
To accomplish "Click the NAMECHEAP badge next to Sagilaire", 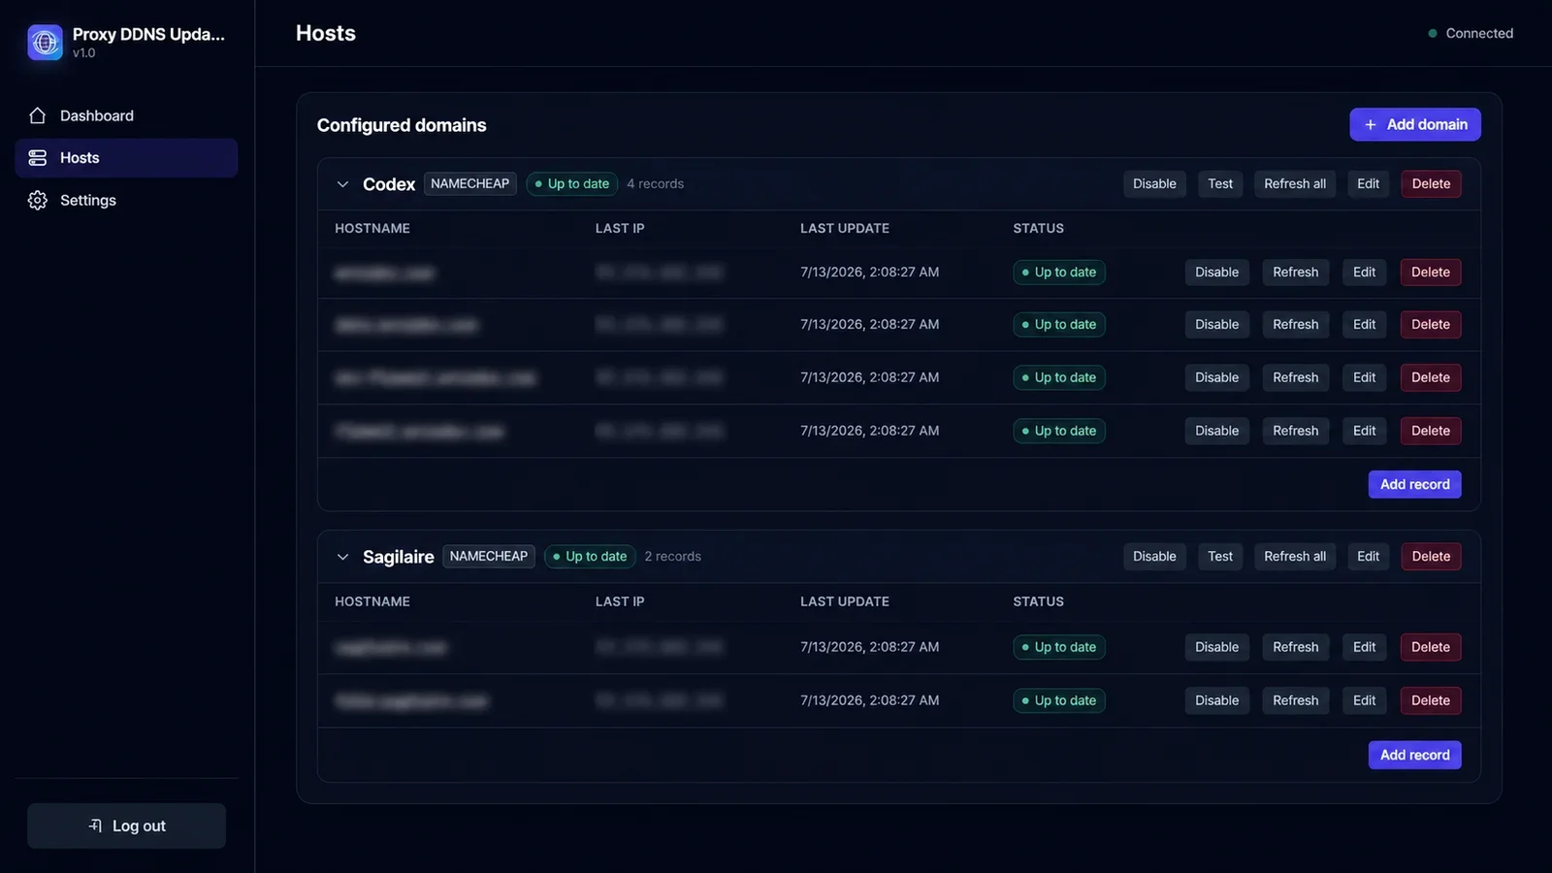I will coord(489,556).
